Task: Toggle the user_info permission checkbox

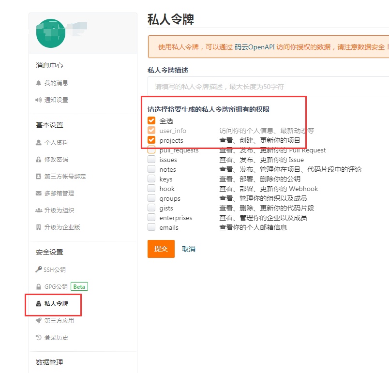Action: point(151,130)
